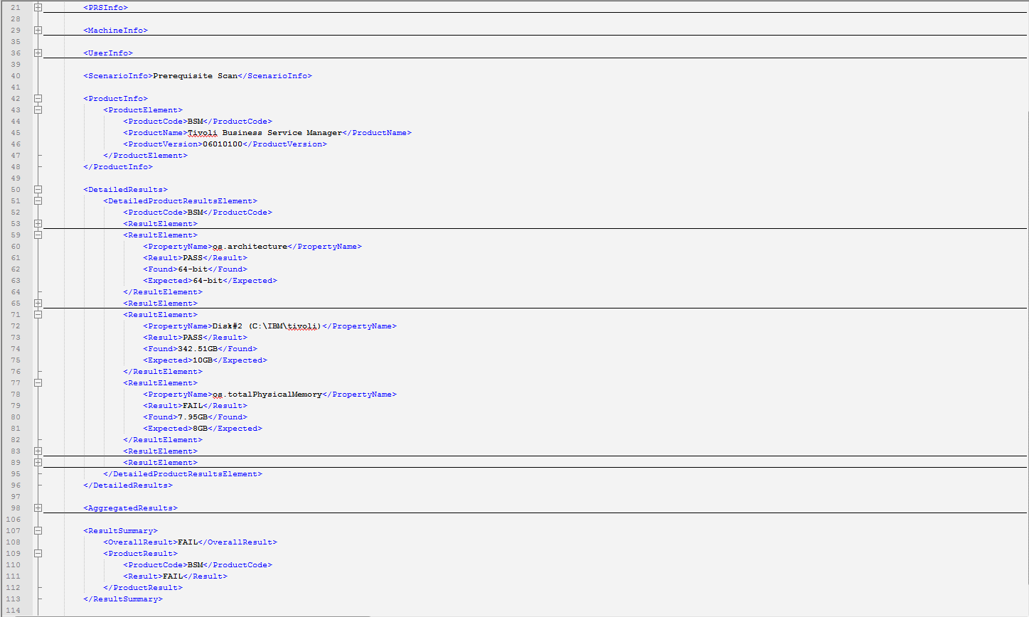This screenshot has width=1029, height=617.
Task: Expand the PRSInfo element on line 21
Action: click(38, 7)
